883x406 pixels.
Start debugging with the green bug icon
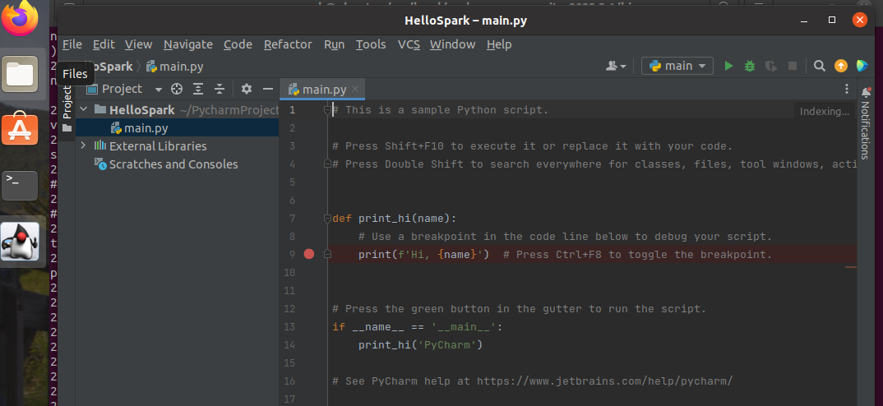750,66
